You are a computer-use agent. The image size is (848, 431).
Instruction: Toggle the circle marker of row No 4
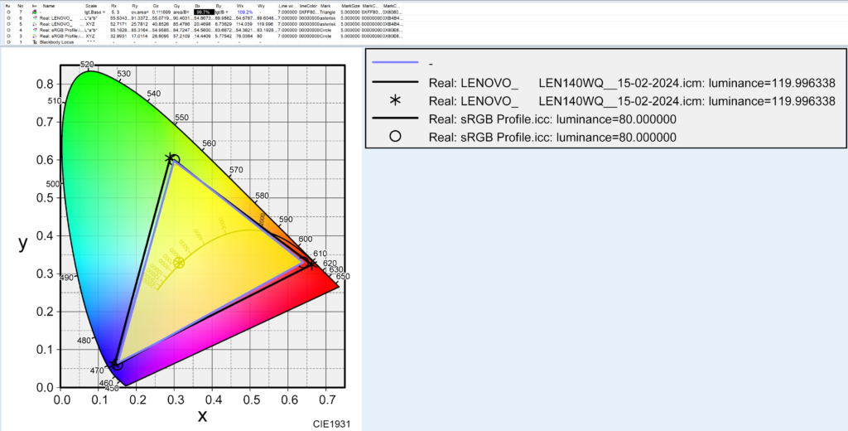click(x=8, y=30)
